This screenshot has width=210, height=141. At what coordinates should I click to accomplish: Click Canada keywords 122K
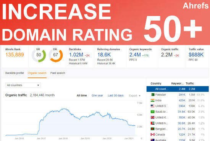coord(182,135)
